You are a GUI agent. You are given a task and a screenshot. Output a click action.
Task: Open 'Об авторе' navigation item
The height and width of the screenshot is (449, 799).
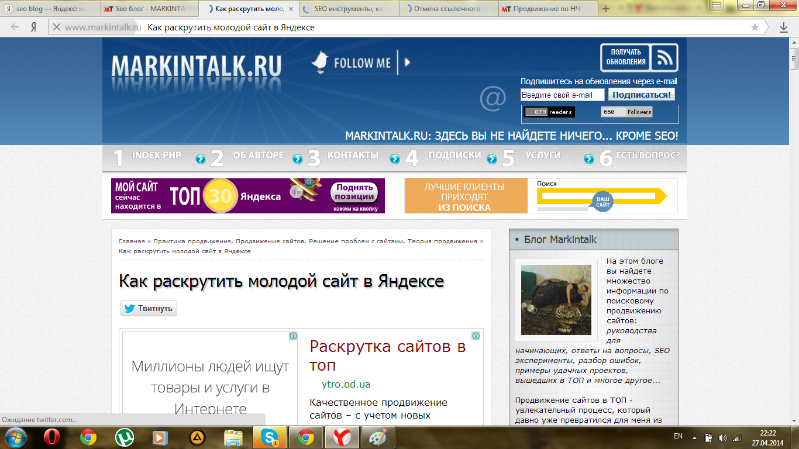258,156
